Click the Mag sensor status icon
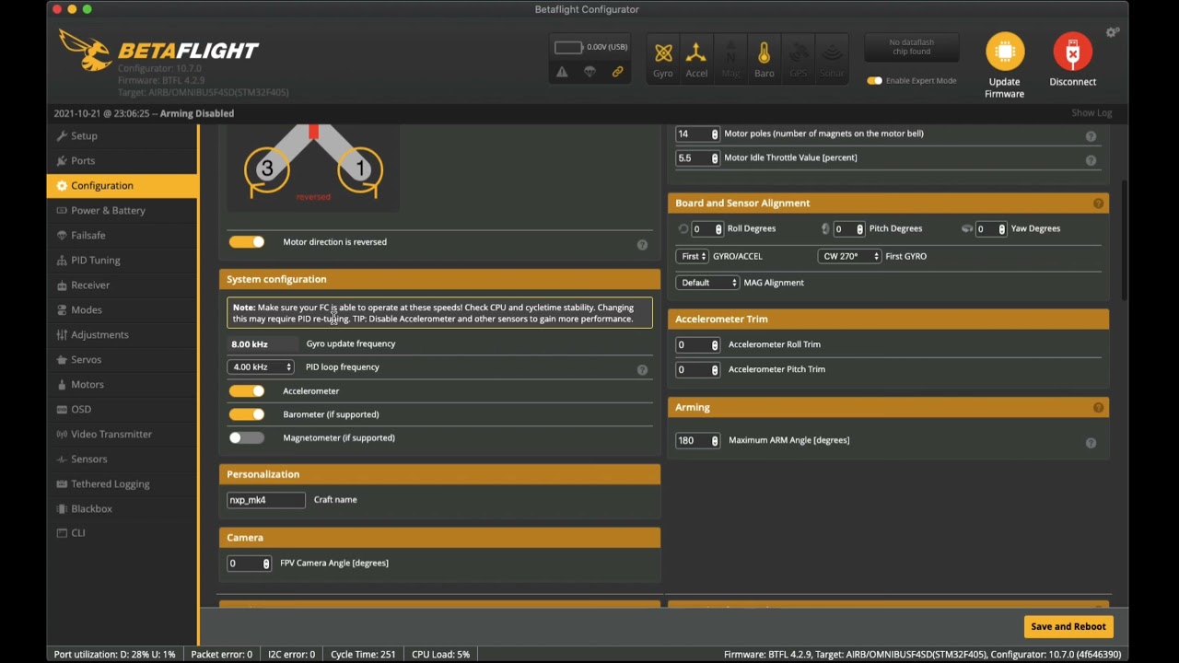 (x=730, y=52)
